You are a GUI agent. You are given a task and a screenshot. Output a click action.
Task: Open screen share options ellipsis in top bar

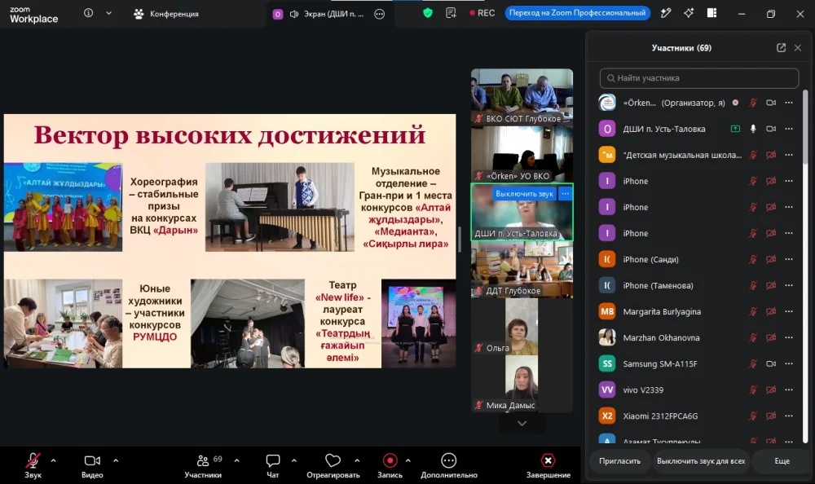[x=380, y=14]
